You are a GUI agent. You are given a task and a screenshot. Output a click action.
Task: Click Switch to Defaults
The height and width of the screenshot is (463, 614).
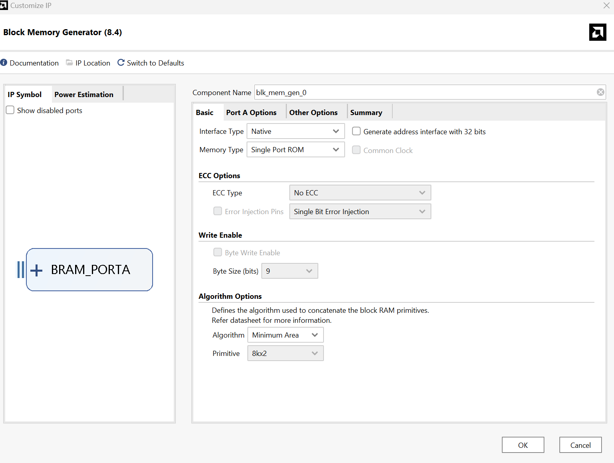tap(155, 63)
